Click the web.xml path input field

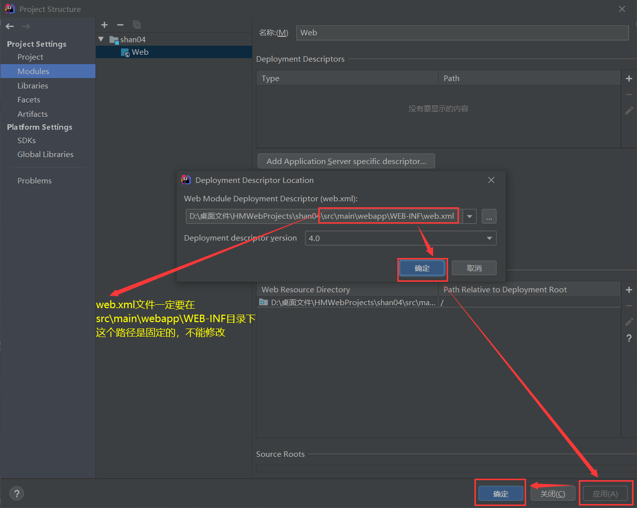click(x=324, y=216)
